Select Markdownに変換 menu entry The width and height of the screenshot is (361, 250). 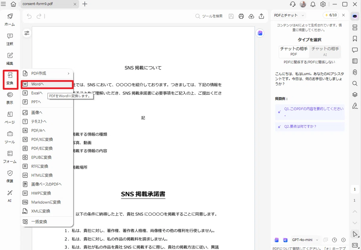point(47,202)
